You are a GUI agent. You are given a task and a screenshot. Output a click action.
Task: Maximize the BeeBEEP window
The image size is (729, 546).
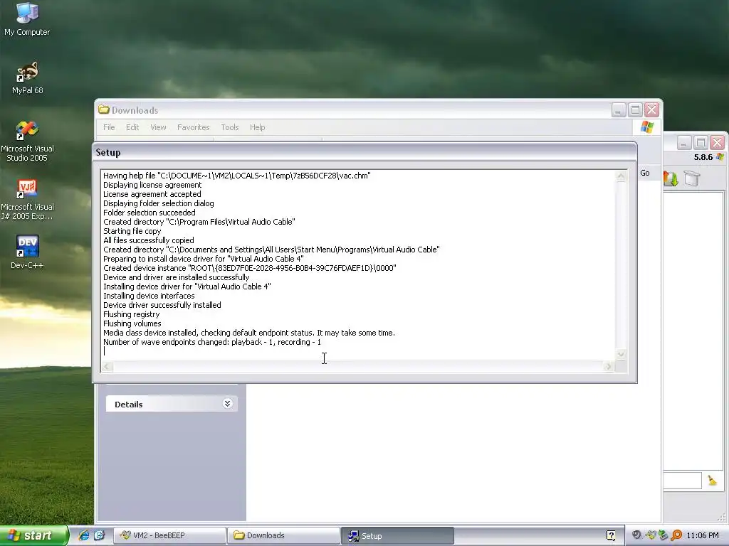(701, 142)
